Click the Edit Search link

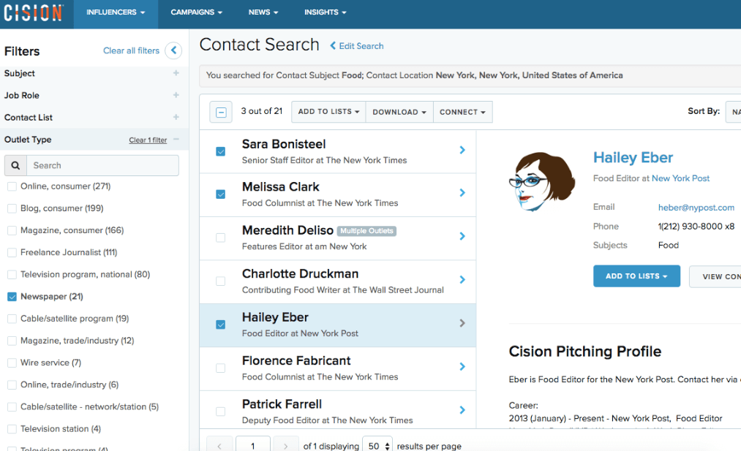357,46
